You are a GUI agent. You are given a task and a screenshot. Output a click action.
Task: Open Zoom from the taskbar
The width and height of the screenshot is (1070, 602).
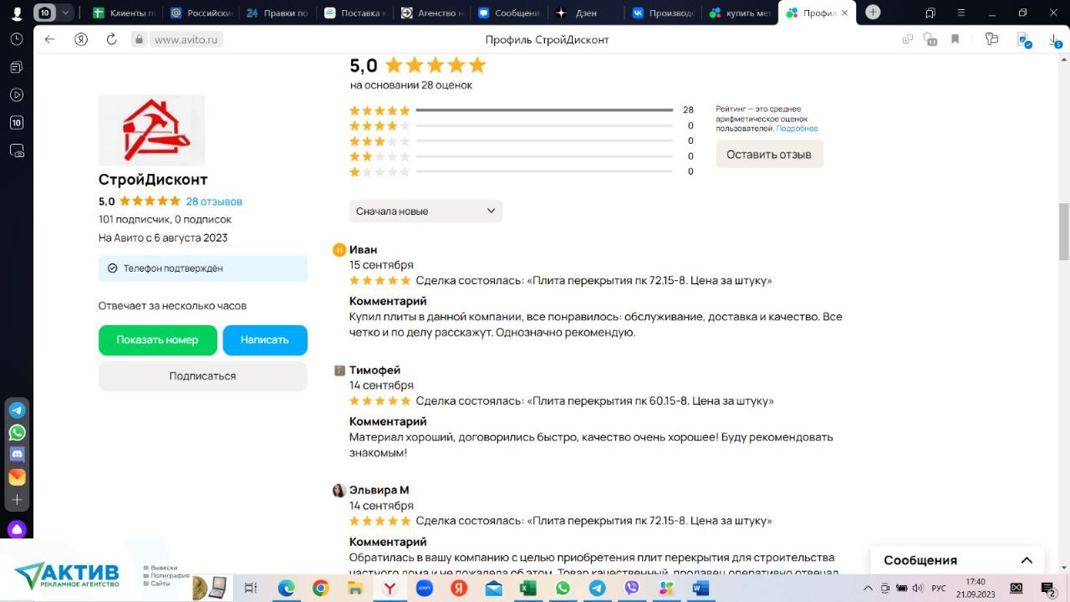click(424, 589)
